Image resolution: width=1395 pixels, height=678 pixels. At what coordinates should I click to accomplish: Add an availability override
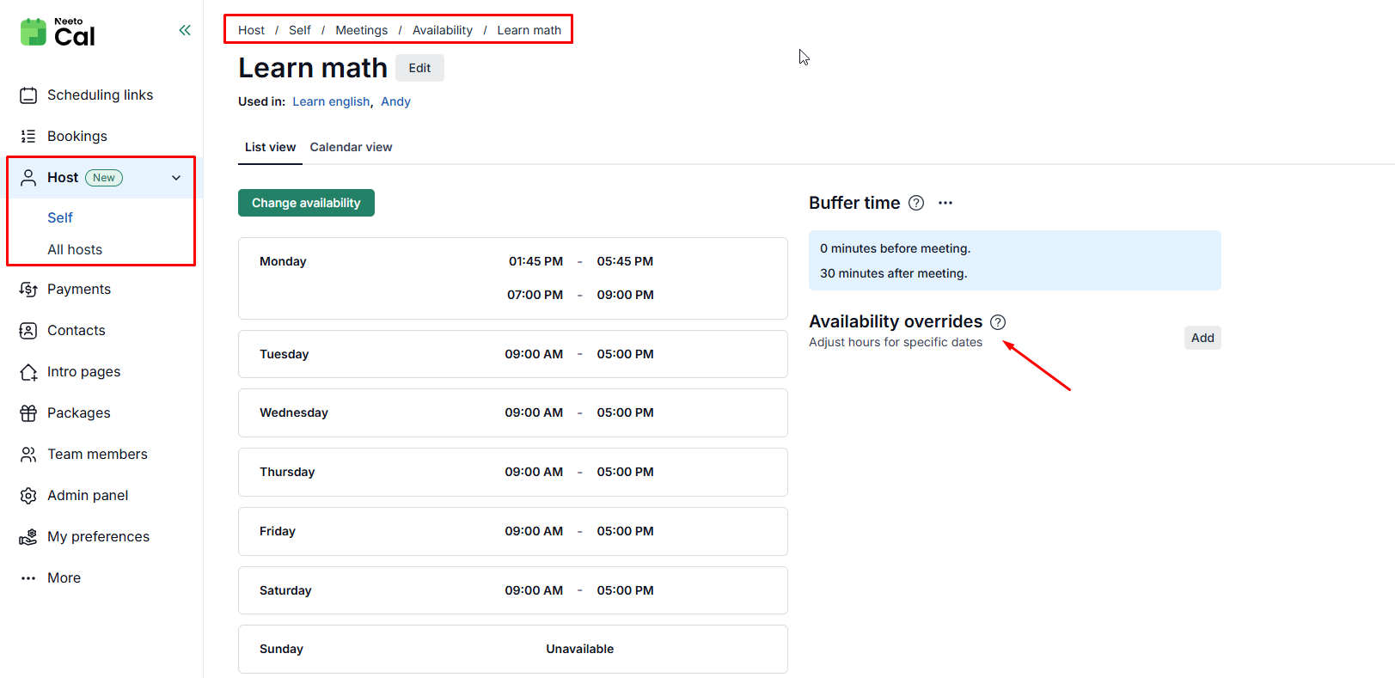click(x=1202, y=338)
